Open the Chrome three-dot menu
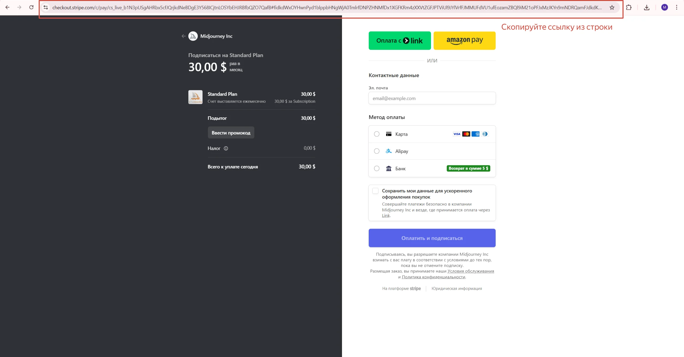 (x=677, y=7)
